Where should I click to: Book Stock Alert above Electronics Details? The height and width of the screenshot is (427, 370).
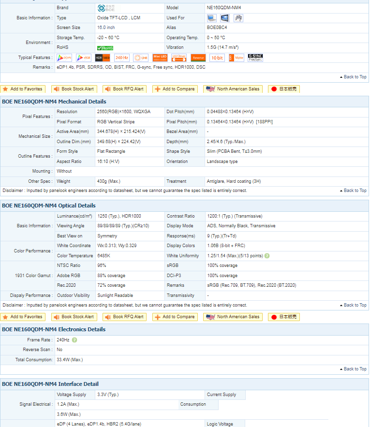point(74,317)
